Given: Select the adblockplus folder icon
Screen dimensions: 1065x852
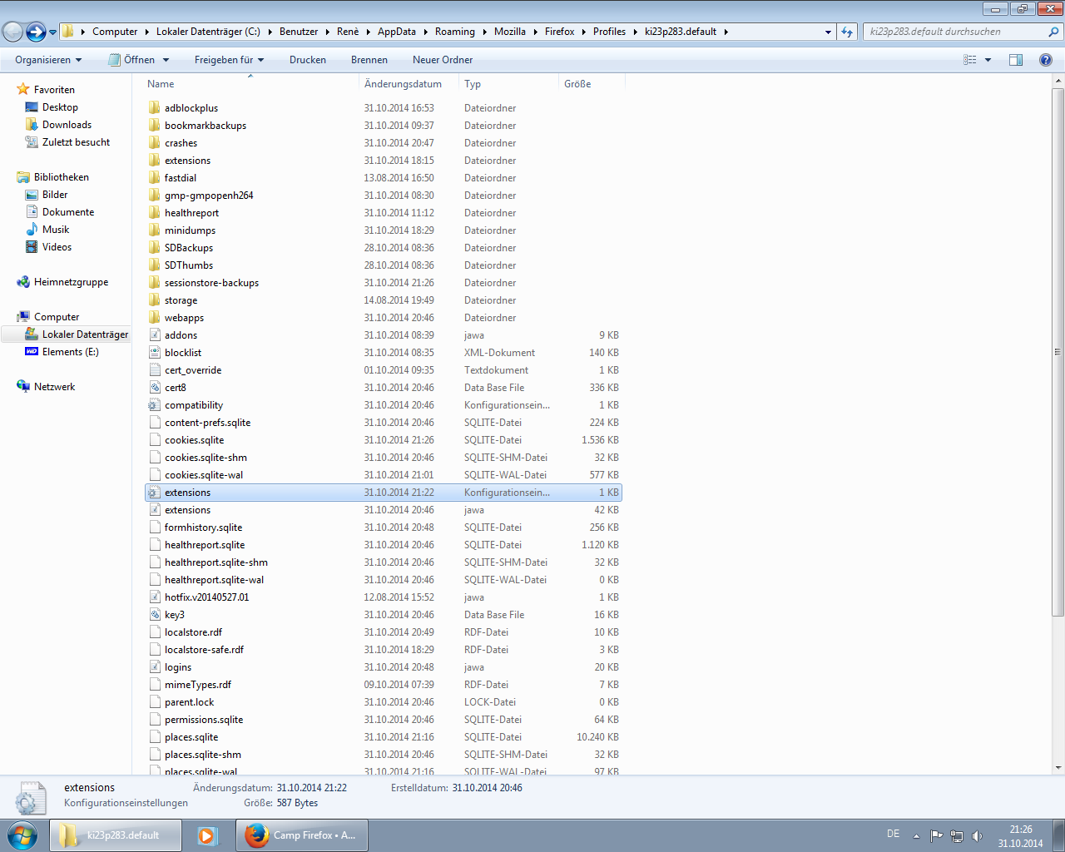Looking at the screenshot, I should (x=154, y=108).
